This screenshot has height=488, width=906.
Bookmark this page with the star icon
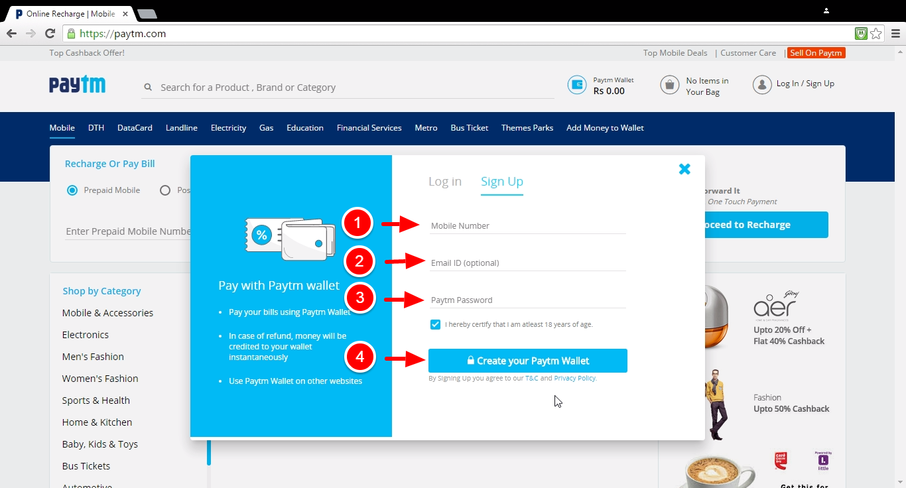876,34
